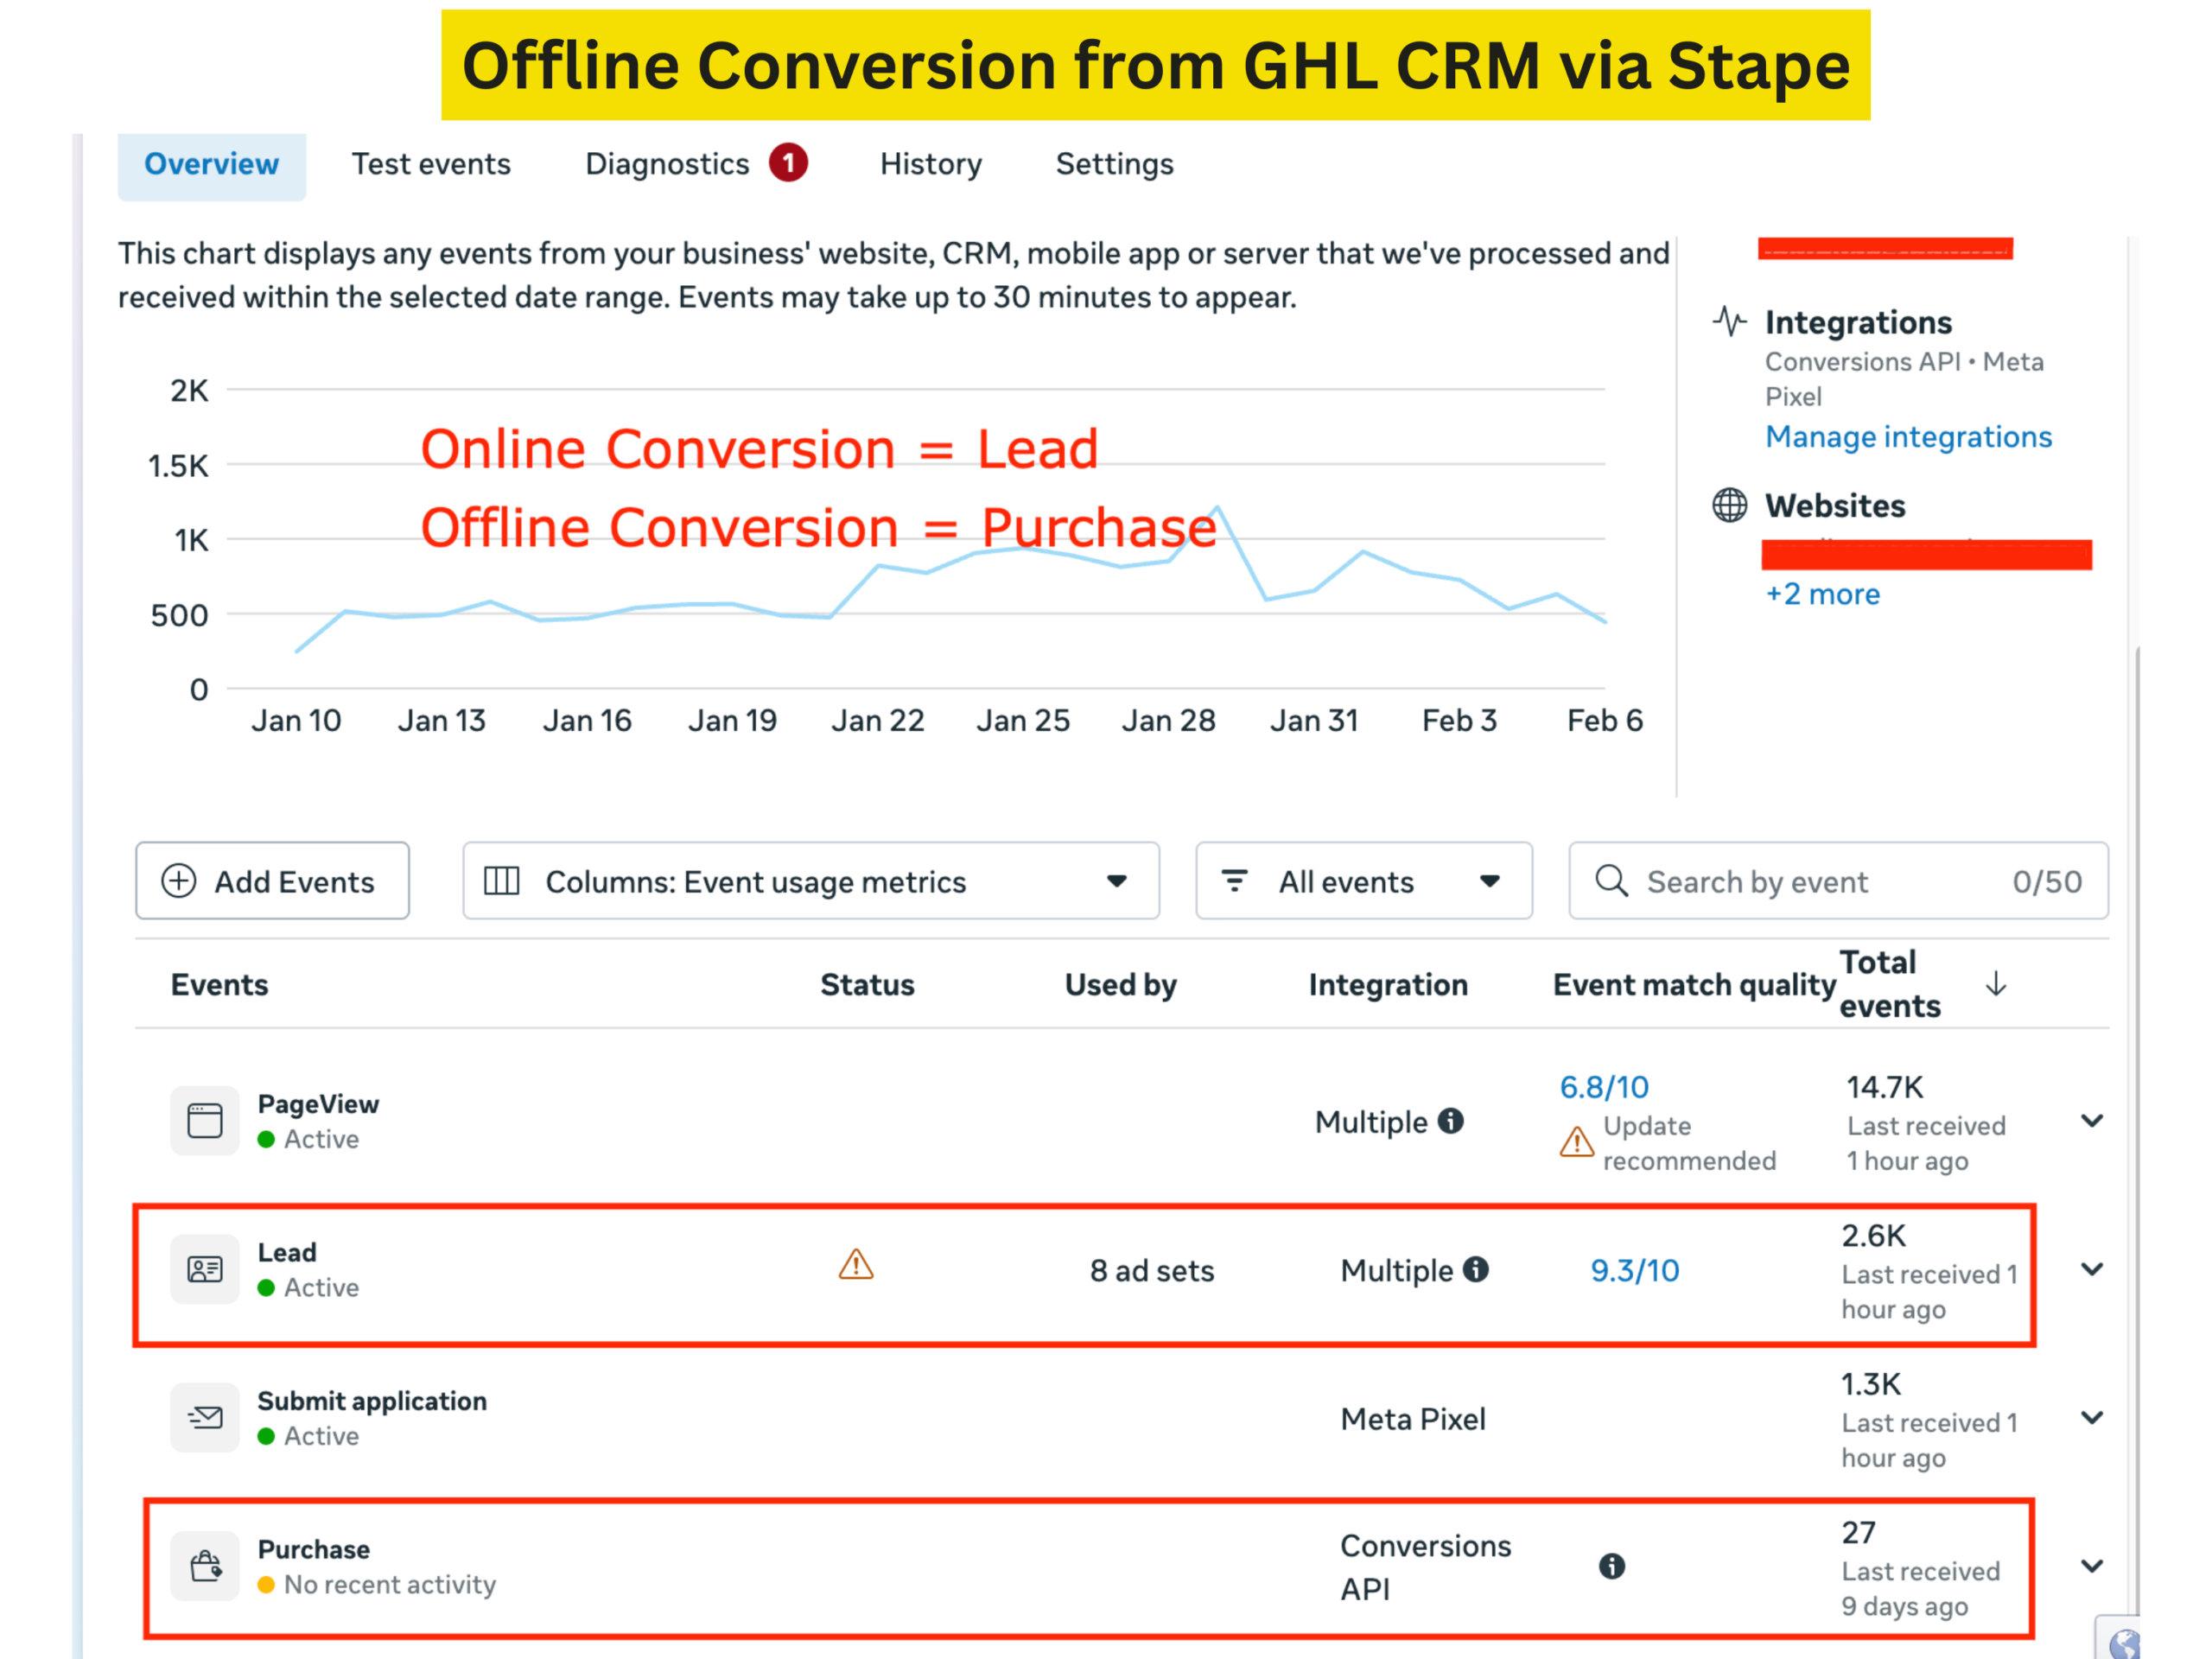Expand the Purchase event row chevron

[2091, 1566]
